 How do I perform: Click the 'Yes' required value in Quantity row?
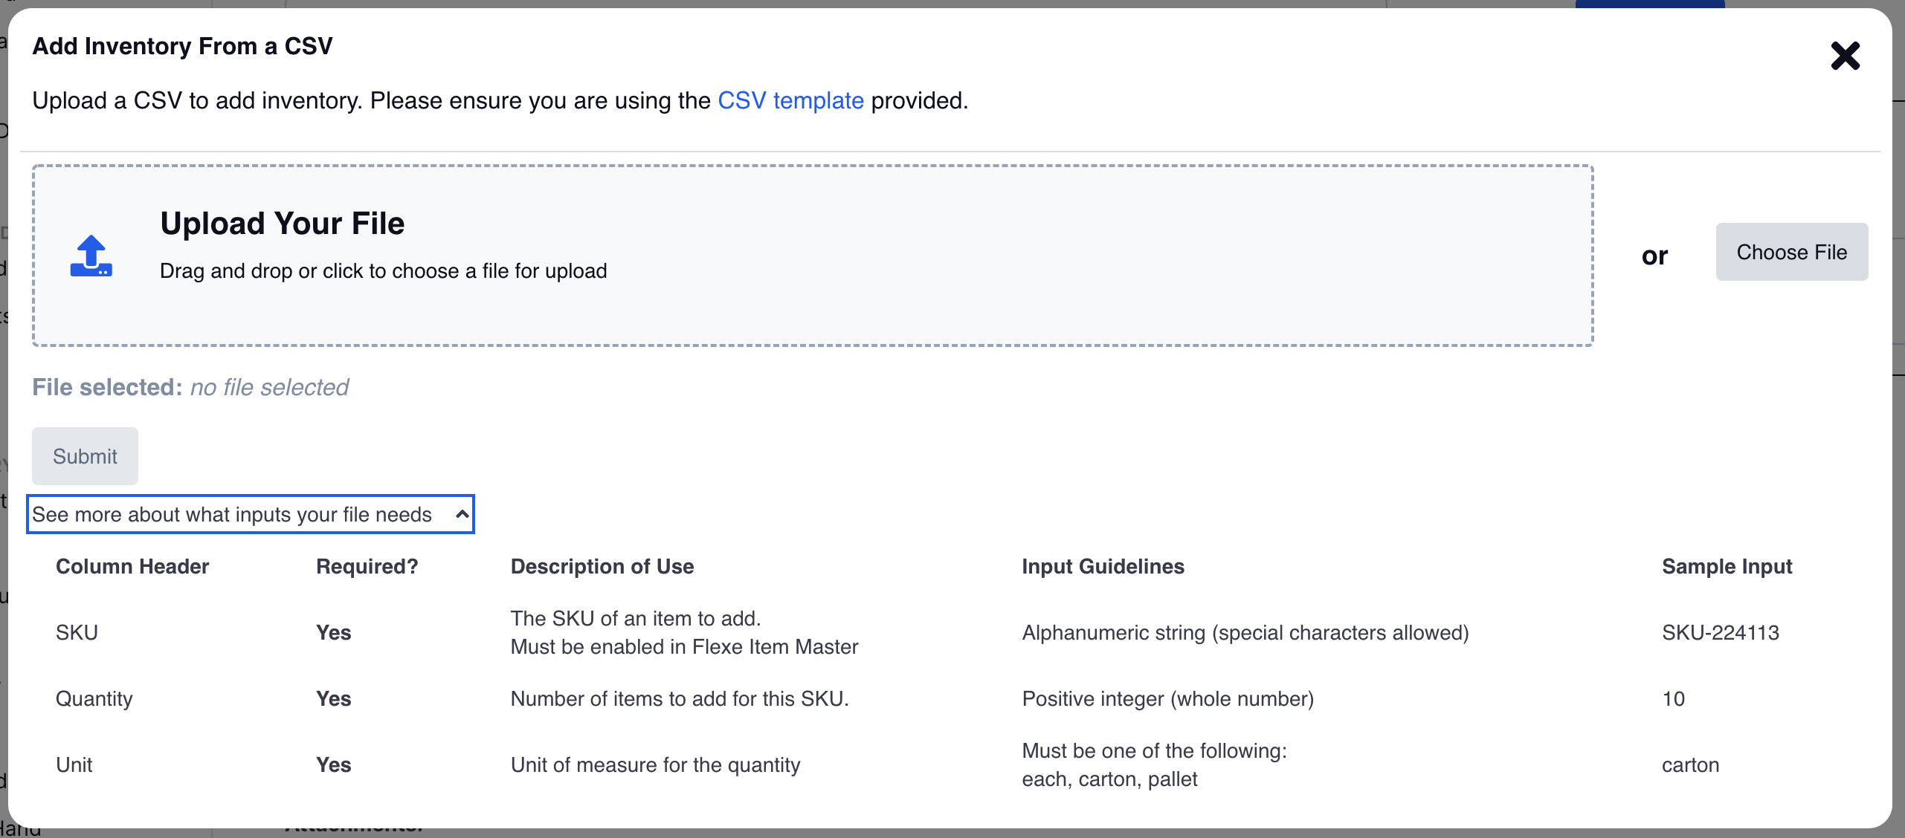334,699
